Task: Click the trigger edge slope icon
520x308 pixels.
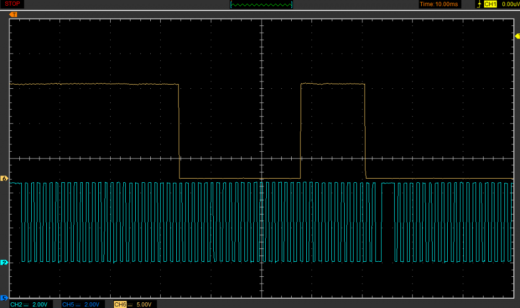Action: [x=479, y=4]
